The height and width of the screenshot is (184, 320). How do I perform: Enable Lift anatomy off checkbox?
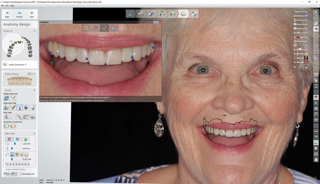pyautogui.click(x=21, y=174)
